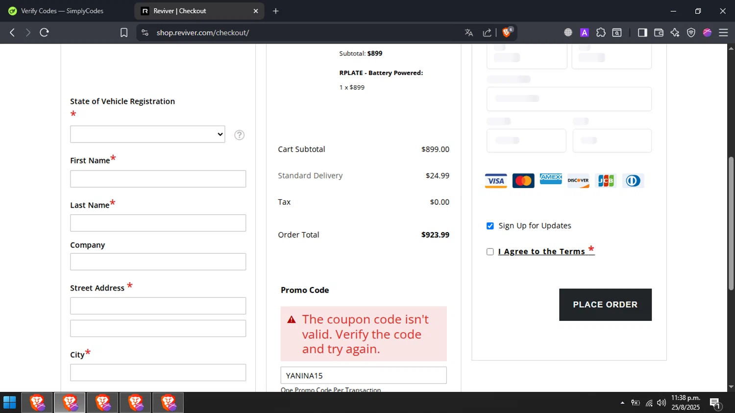Click scrollbar up arrow
The image size is (735, 413).
point(731,48)
